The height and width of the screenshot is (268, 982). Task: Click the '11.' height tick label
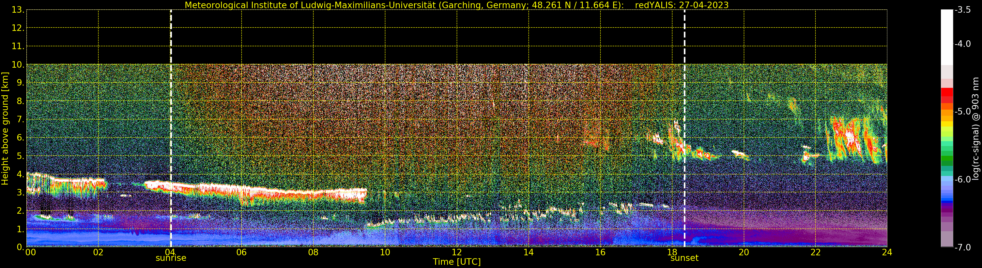pos(18,47)
